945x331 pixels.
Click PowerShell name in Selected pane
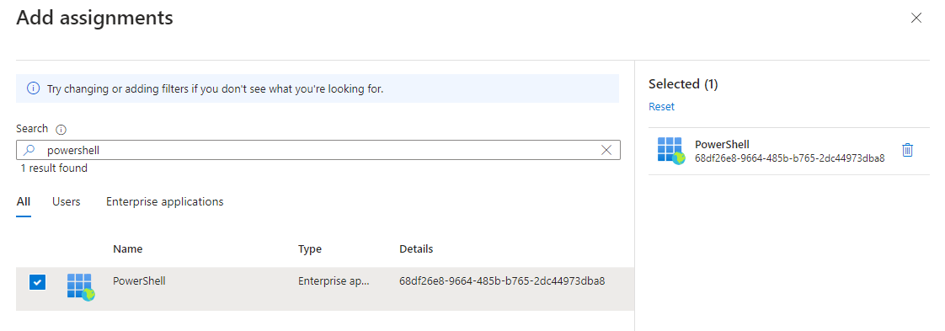(722, 145)
